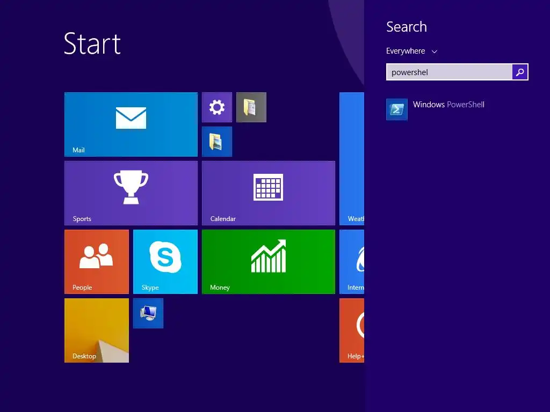
Task: Open the Money tile
Action: [269, 262]
